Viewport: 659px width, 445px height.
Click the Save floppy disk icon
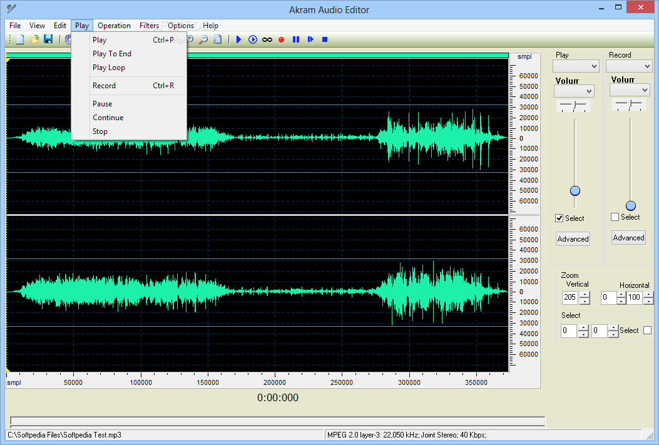(x=48, y=39)
